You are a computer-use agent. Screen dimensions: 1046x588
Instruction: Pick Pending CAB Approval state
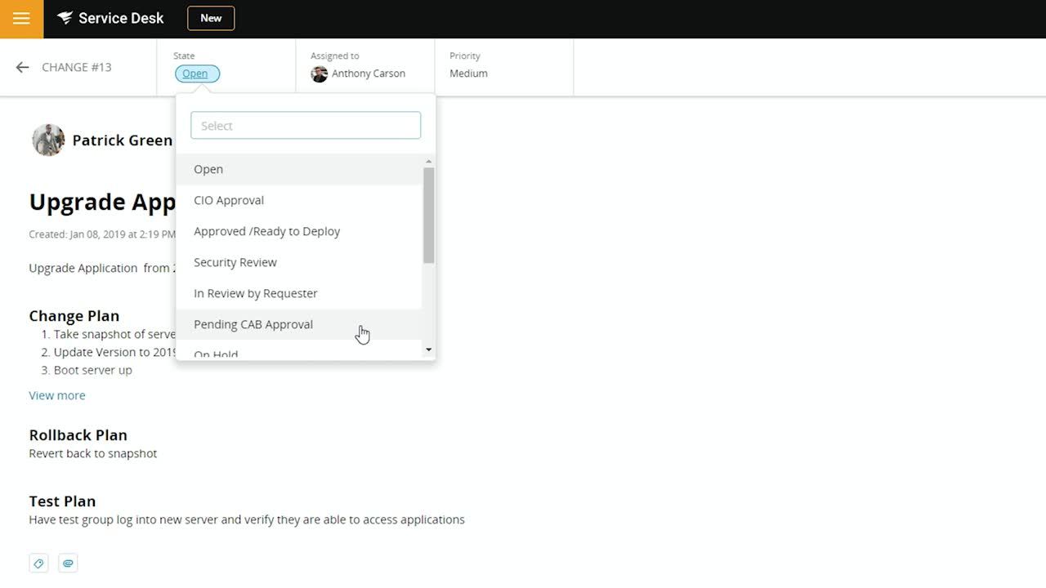(253, 324)
